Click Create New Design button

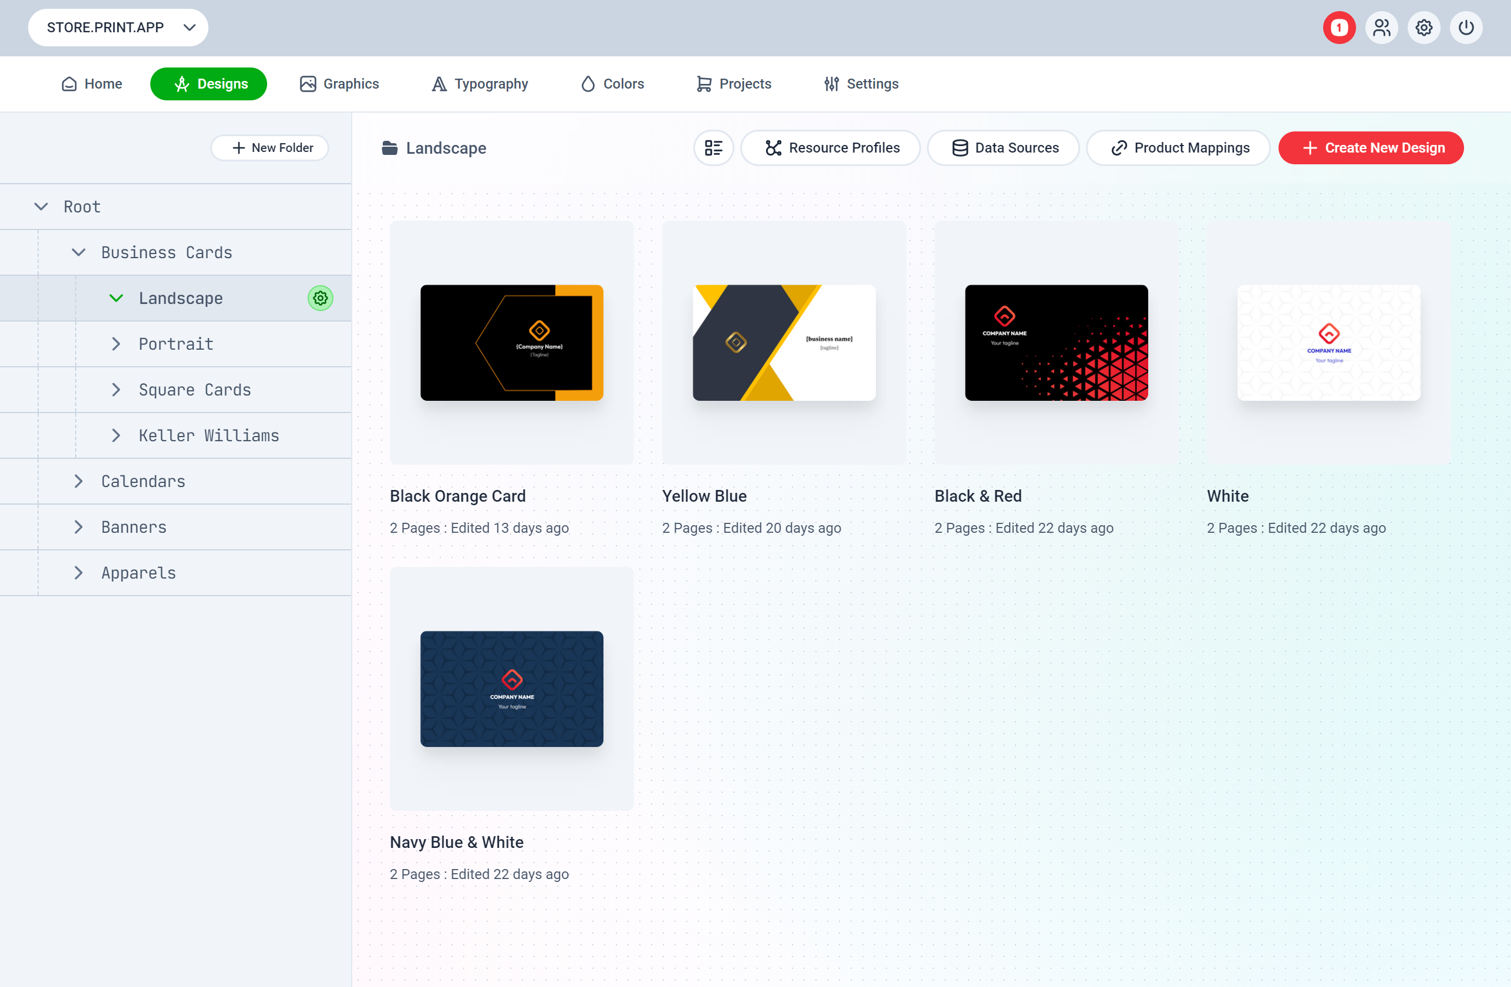1371,148
